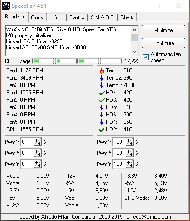
Task: Click the fourth empty CPU usage bar
Action: tap(111, 61)
